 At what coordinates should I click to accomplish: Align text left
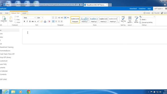pyautogui.click(x=53, y=21)
